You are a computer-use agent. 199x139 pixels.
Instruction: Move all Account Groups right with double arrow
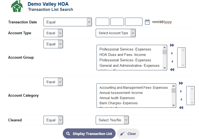(x=172, y=45)
